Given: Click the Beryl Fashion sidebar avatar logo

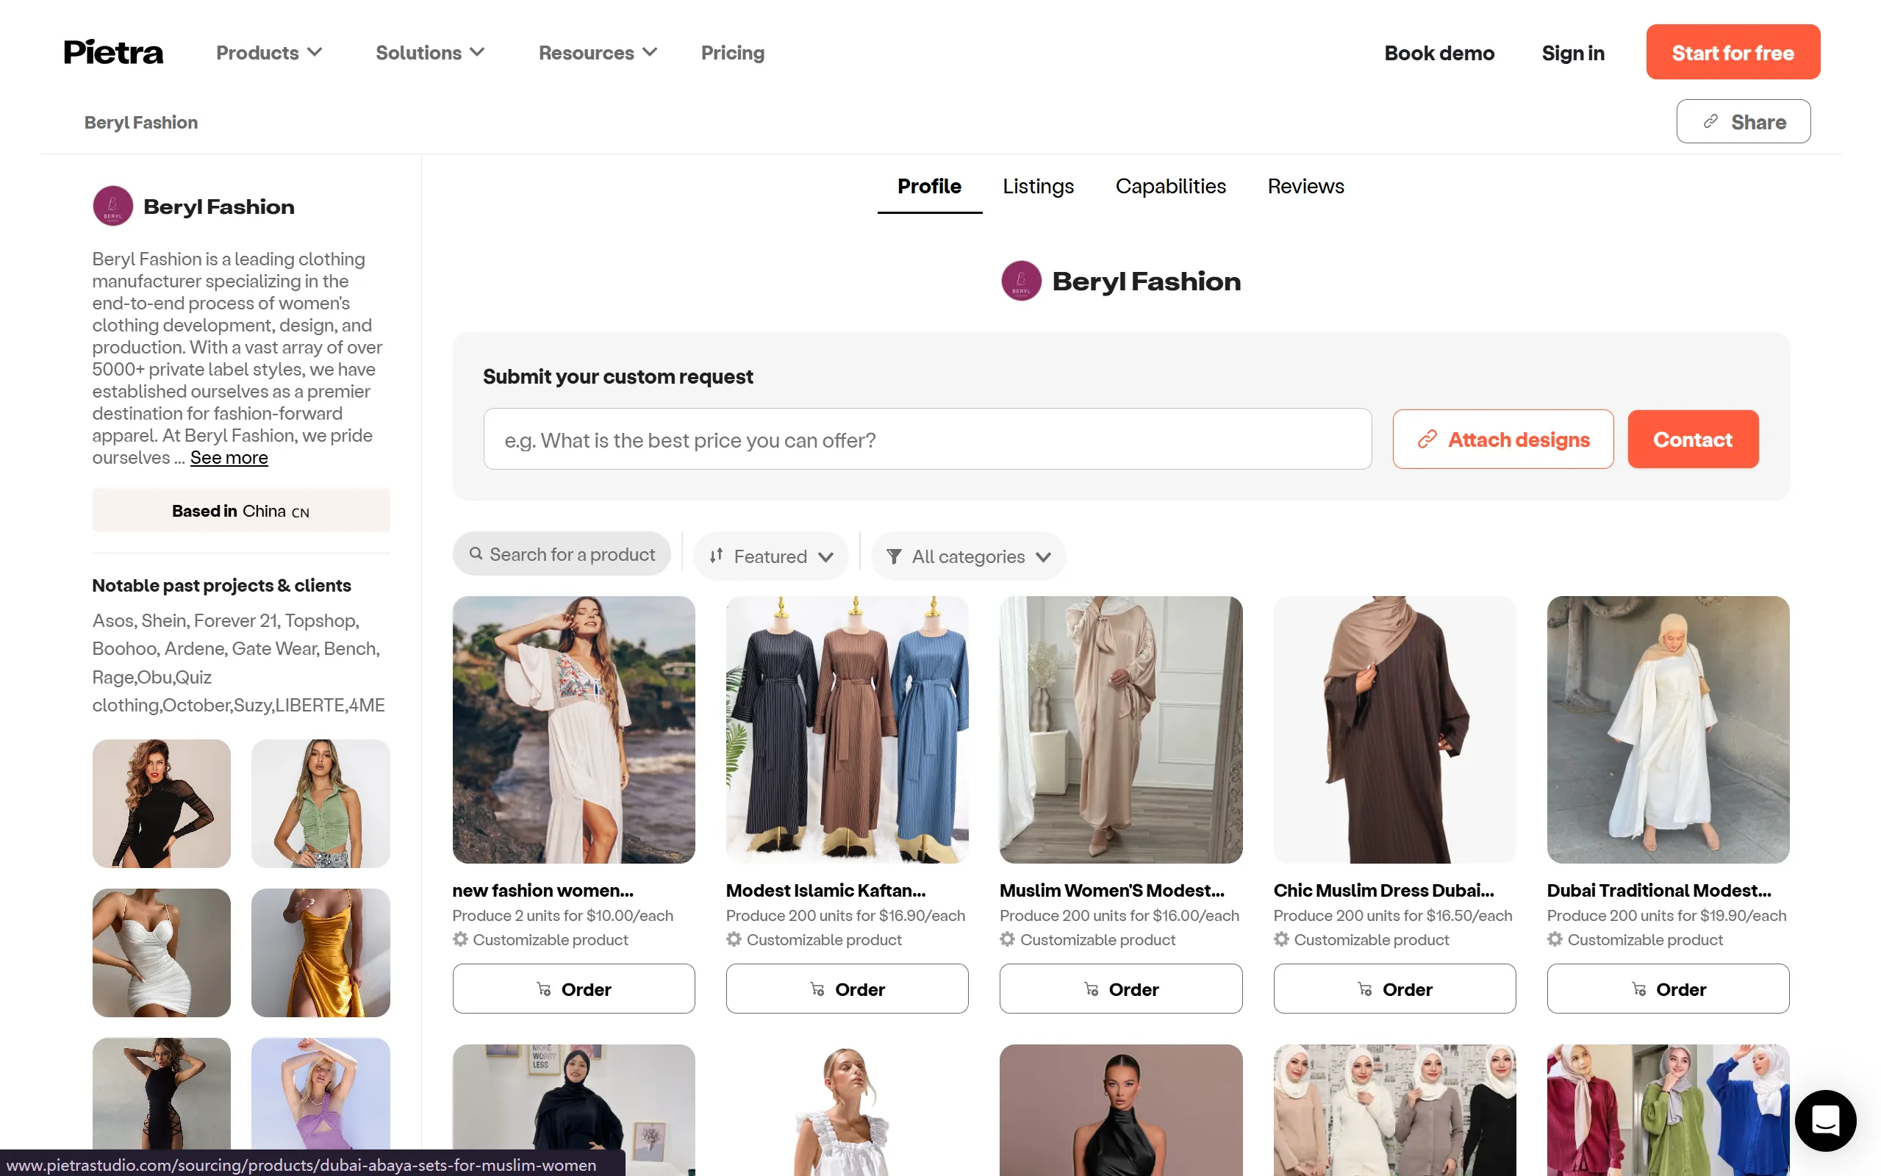Looking at the screenshot, I should click(112, 206).
